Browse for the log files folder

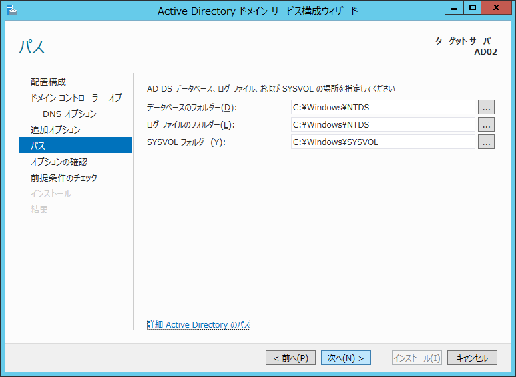486,124
